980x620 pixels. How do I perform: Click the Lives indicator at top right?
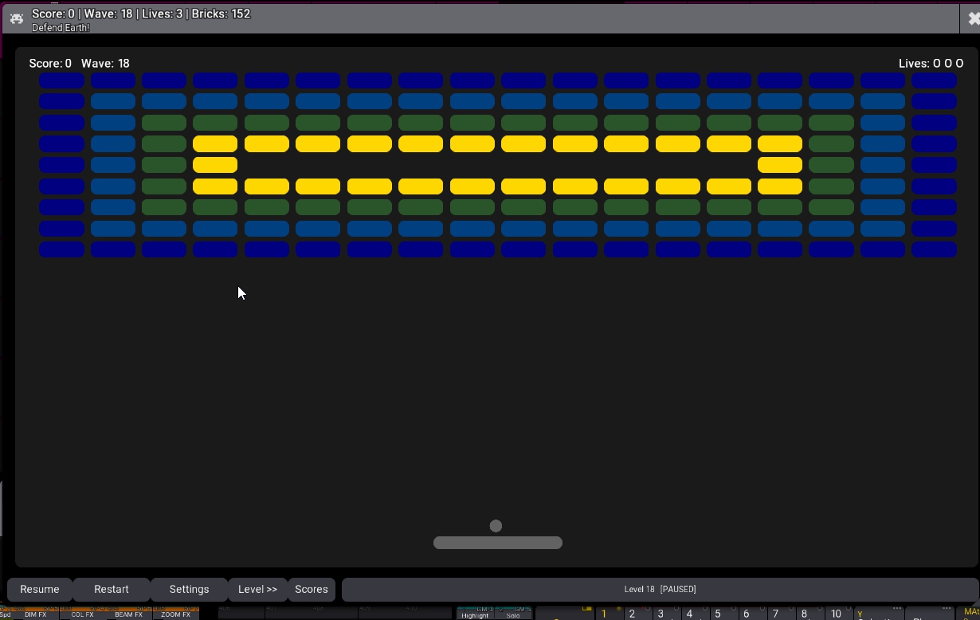pyautogui.click(x=931, y=64)
